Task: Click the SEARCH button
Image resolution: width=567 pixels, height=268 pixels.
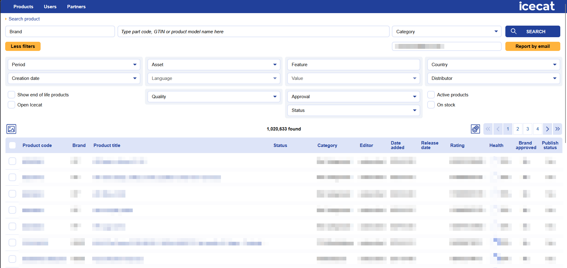Action: [x=533, y=31]
